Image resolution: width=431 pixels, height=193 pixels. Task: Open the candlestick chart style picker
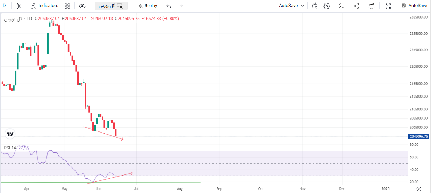click(19, 6)
